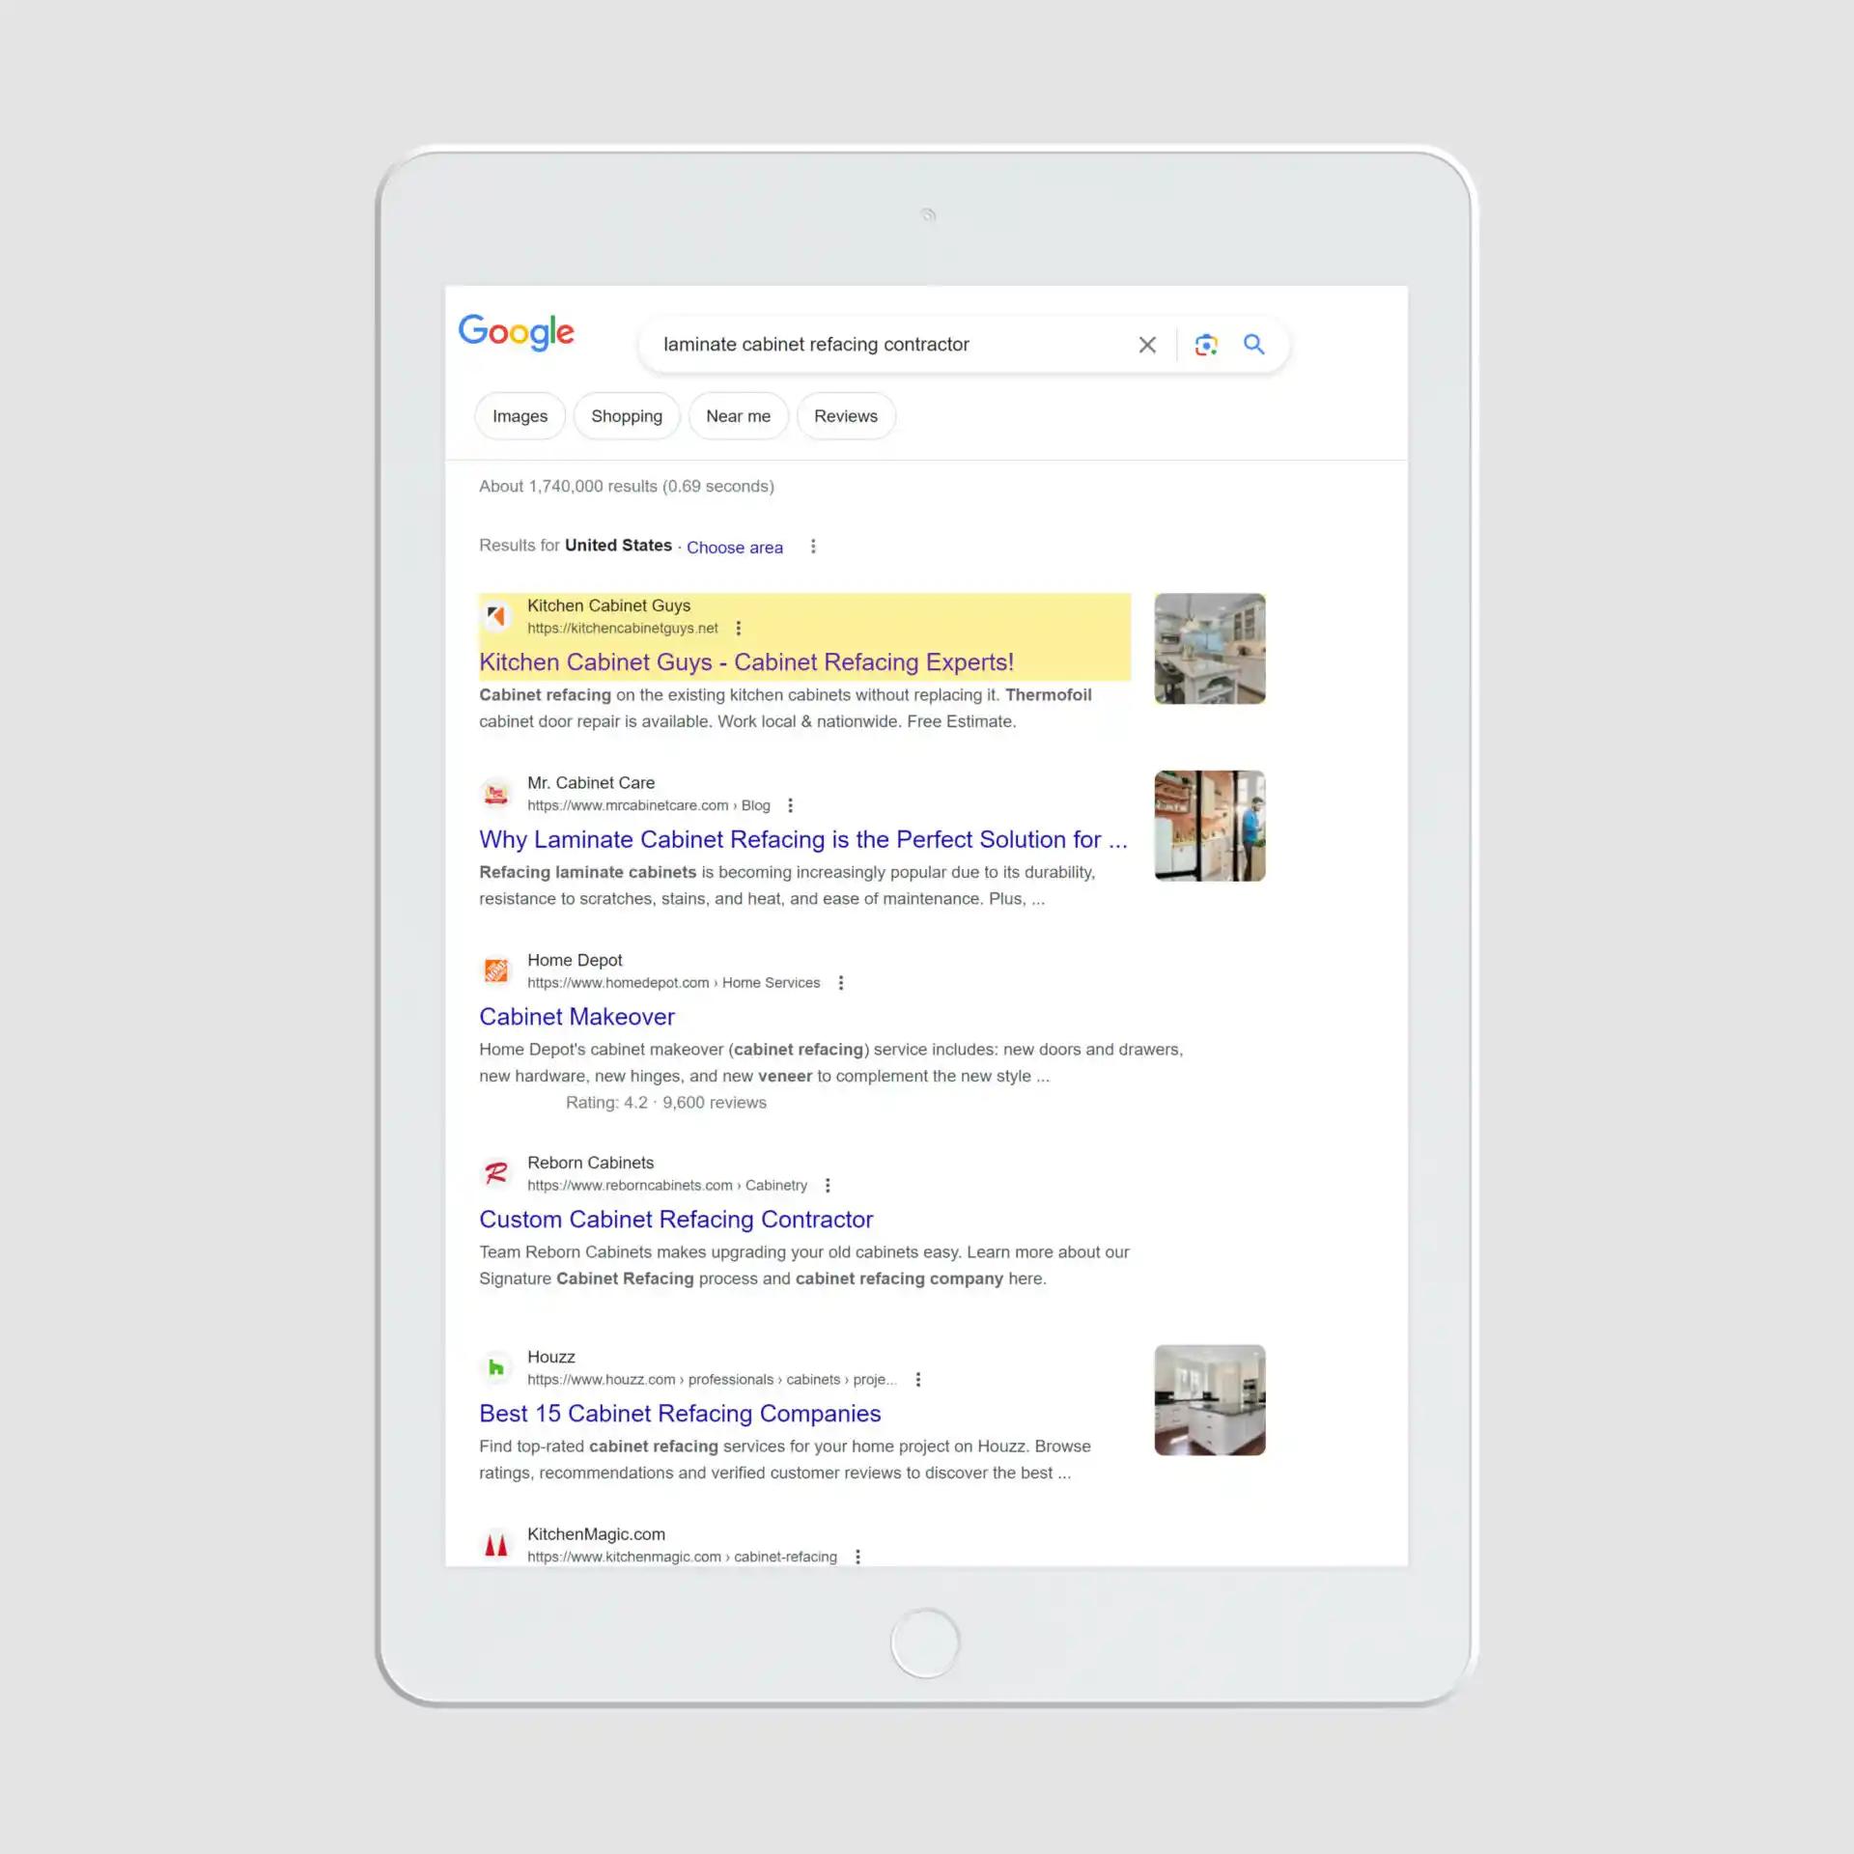Open Custom Cabinet Refacing Contractor link
This screenshot has height=1854, width=1854.
click(676, 1220)
